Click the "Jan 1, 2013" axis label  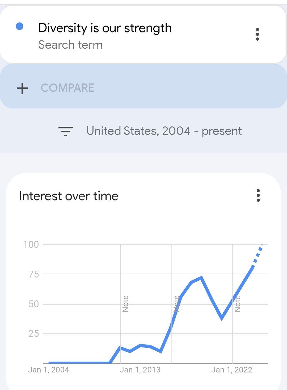pos(140,370)
